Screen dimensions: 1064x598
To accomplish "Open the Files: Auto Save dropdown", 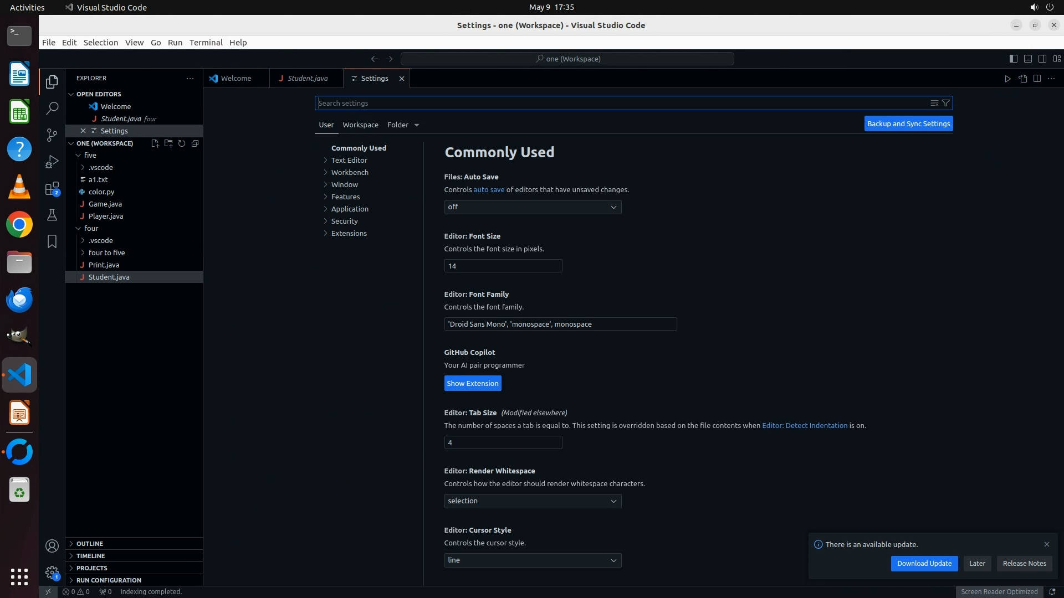I will tap(532, 207).
